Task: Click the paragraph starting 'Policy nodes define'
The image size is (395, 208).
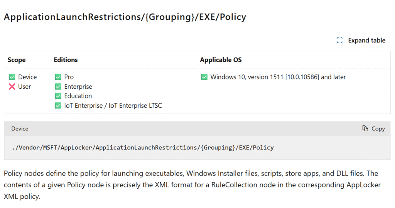Action: [192, 185]
